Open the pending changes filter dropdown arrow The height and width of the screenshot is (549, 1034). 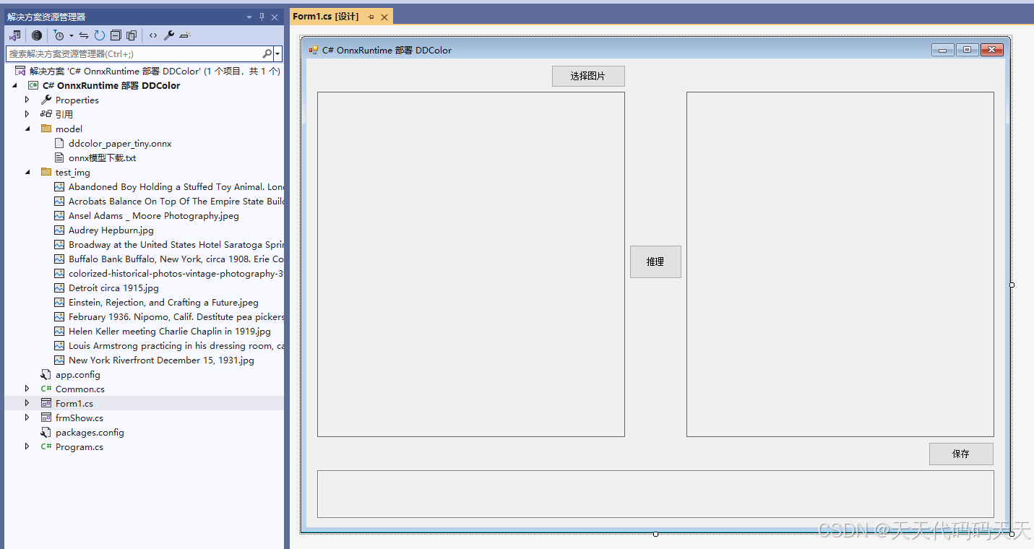tap(72, 35)
